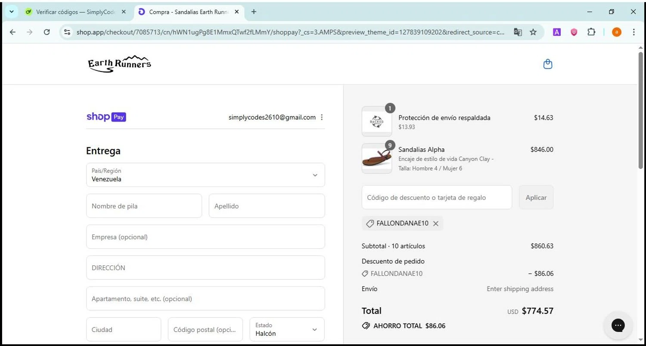
Task: Click the Sandalias Alpha product name
Action: [x=421, y=150]
